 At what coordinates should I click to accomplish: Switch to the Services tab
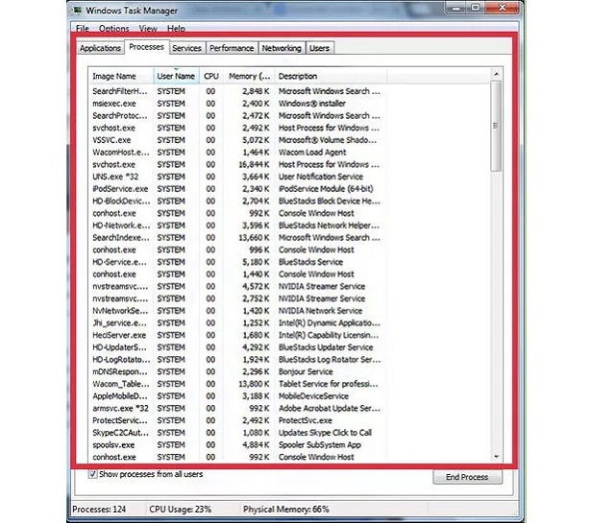pos(186,48)
